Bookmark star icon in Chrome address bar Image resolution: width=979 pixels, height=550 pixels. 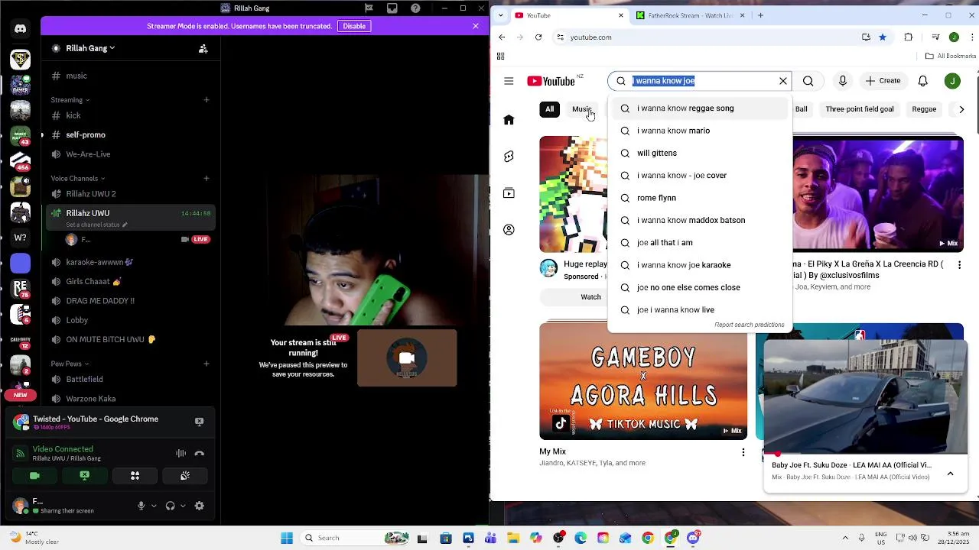(x=883, y=37)
